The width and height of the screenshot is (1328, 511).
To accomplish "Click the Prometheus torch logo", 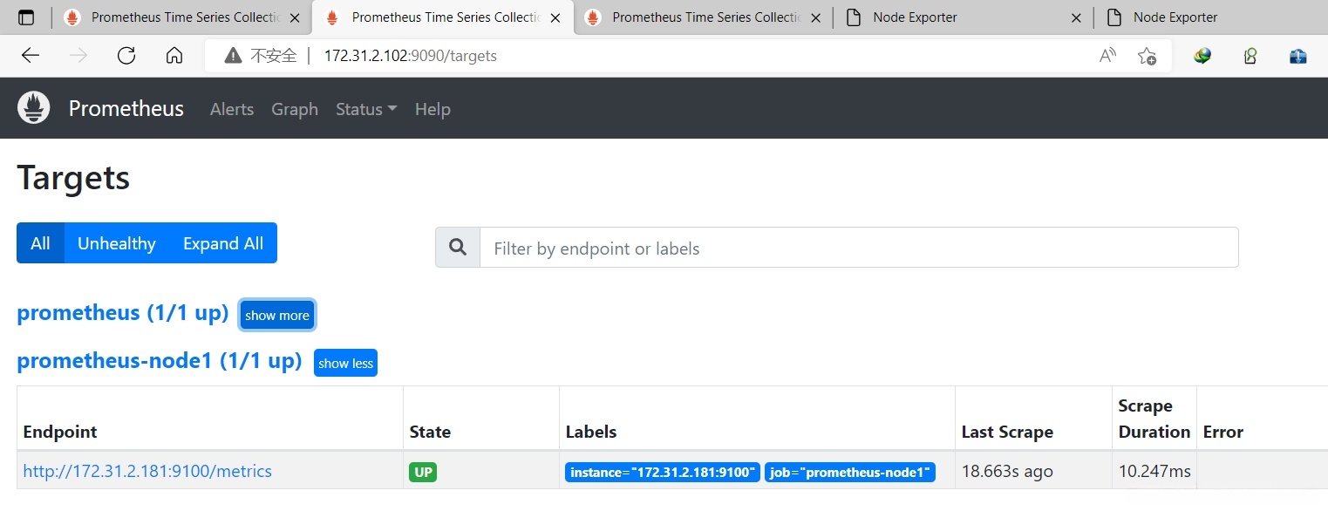I will pyautogui.click(x=34, y=108).
